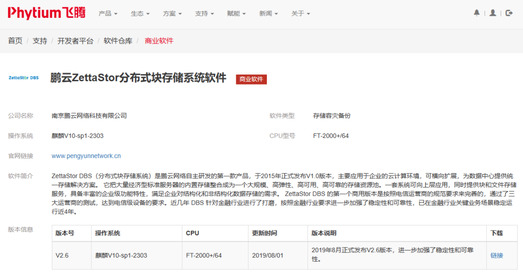
Task: Click 商业软件 breadcrumb item
Action: point(159,41)
